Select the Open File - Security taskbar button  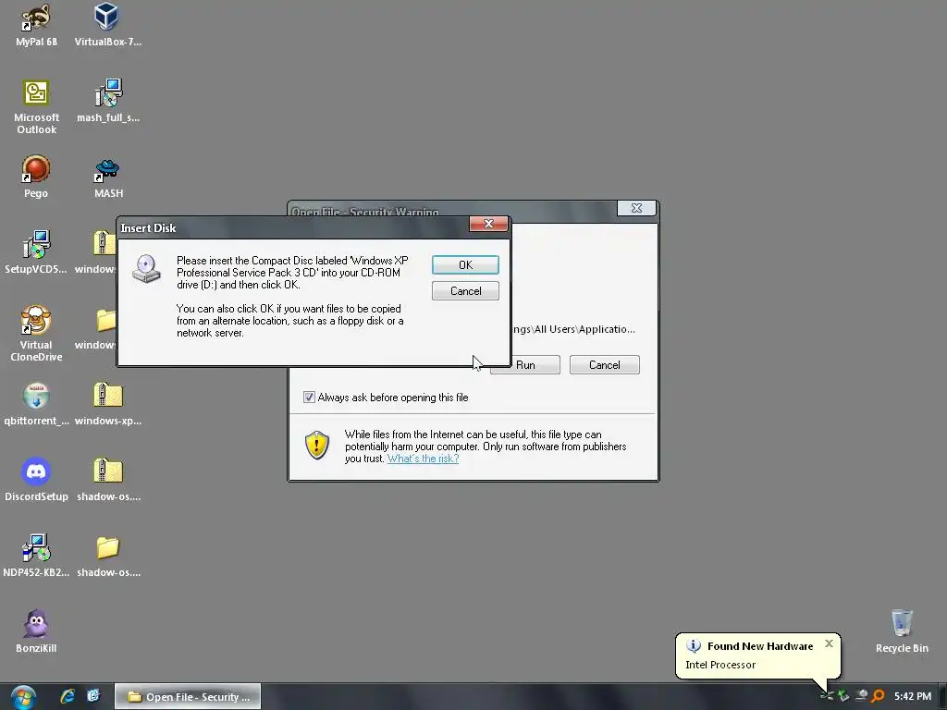[x=188, y=697]
